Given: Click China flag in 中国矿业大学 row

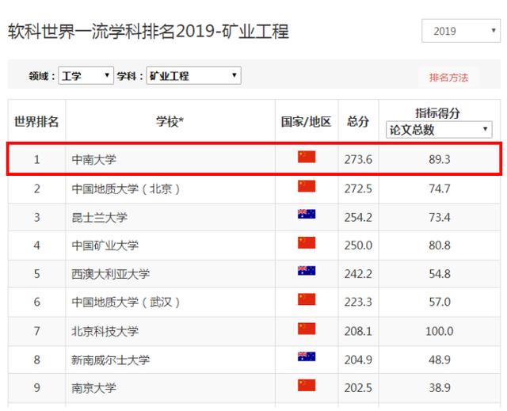Looking at the screenshot, I should 307,242.
